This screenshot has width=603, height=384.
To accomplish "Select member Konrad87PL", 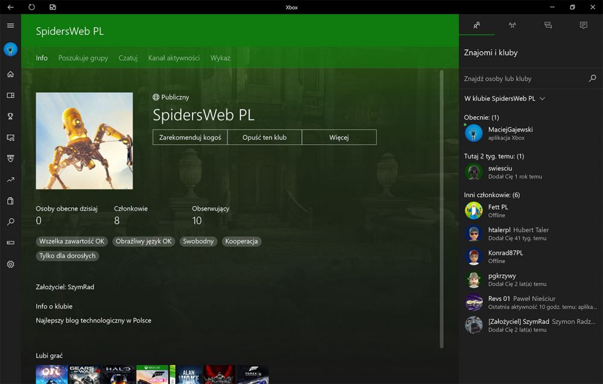I will point(531,256).
